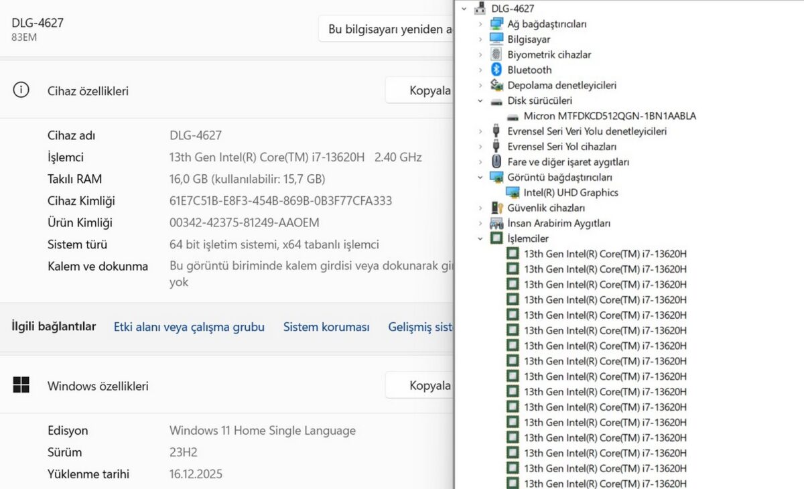Click the Fare ve diğer işaret aygıtları mouse icon
Screen dimensions: 804x489
coord(496,161)
